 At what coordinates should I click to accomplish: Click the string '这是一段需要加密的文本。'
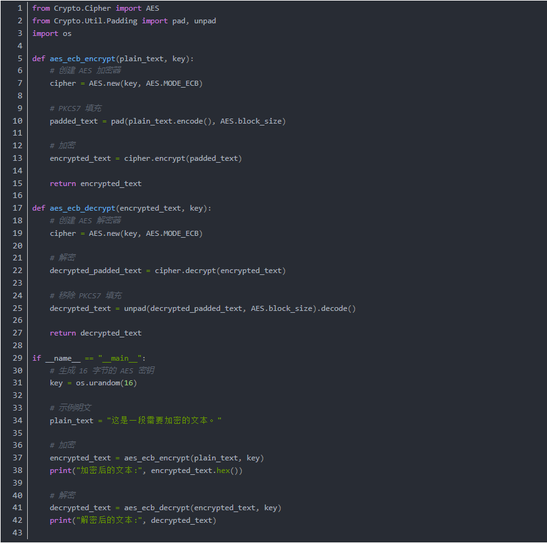click(164, 421)
